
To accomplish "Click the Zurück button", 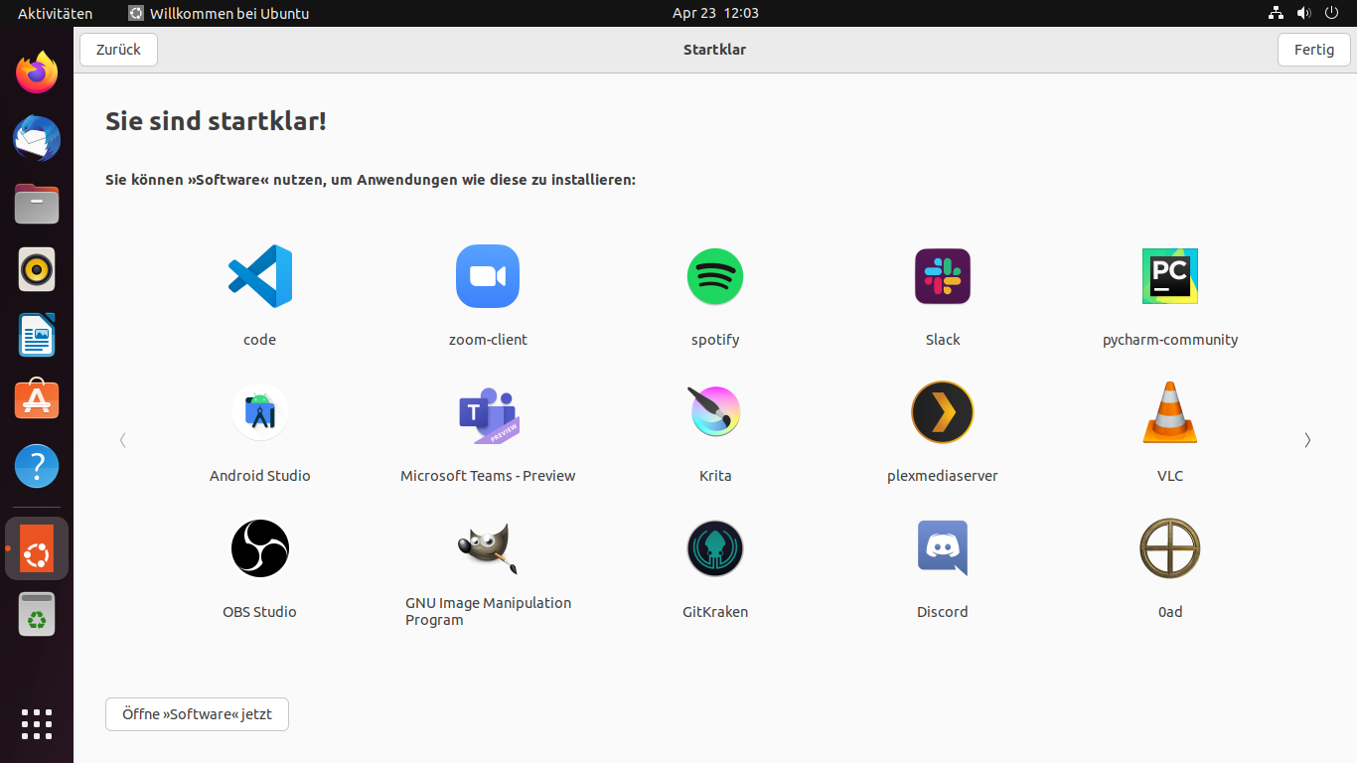I will (x=118, y=50).
